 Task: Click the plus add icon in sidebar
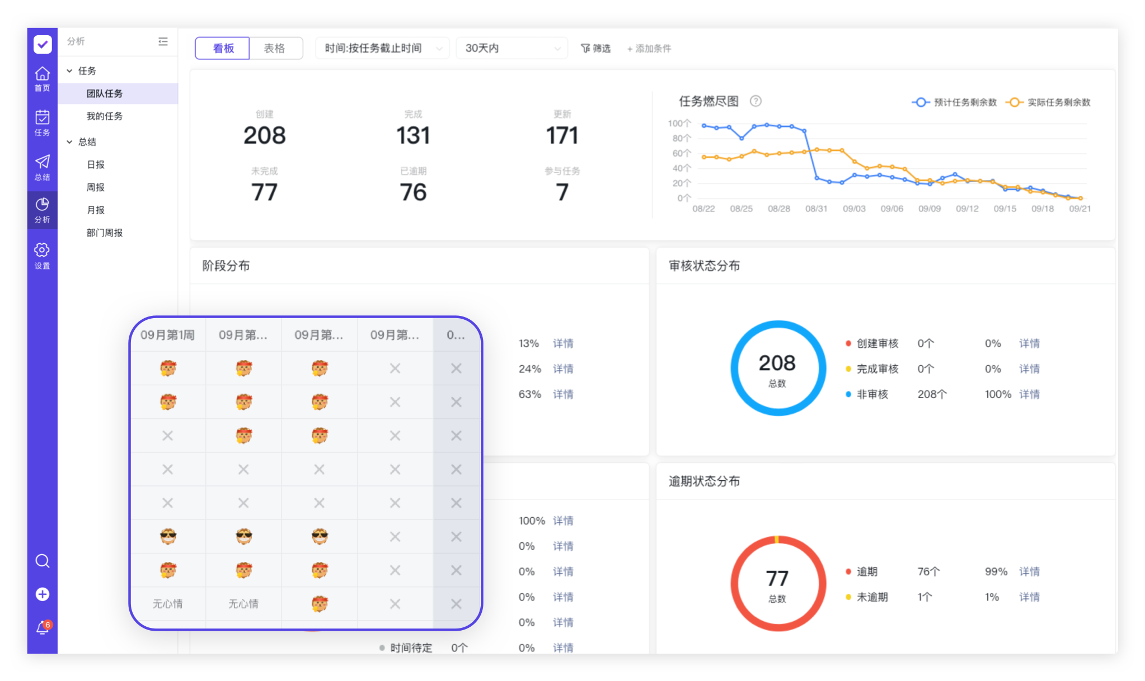click(43, 594)
